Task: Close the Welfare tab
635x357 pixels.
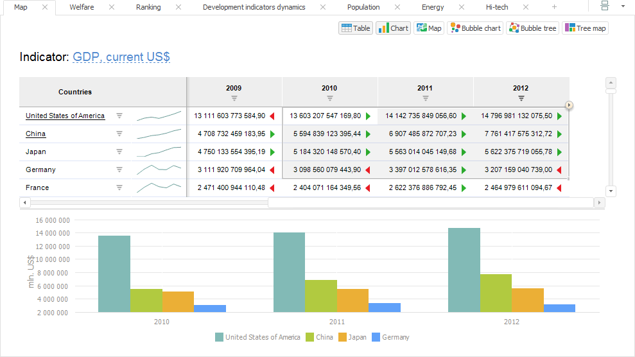Action: (x=112, y=7)
